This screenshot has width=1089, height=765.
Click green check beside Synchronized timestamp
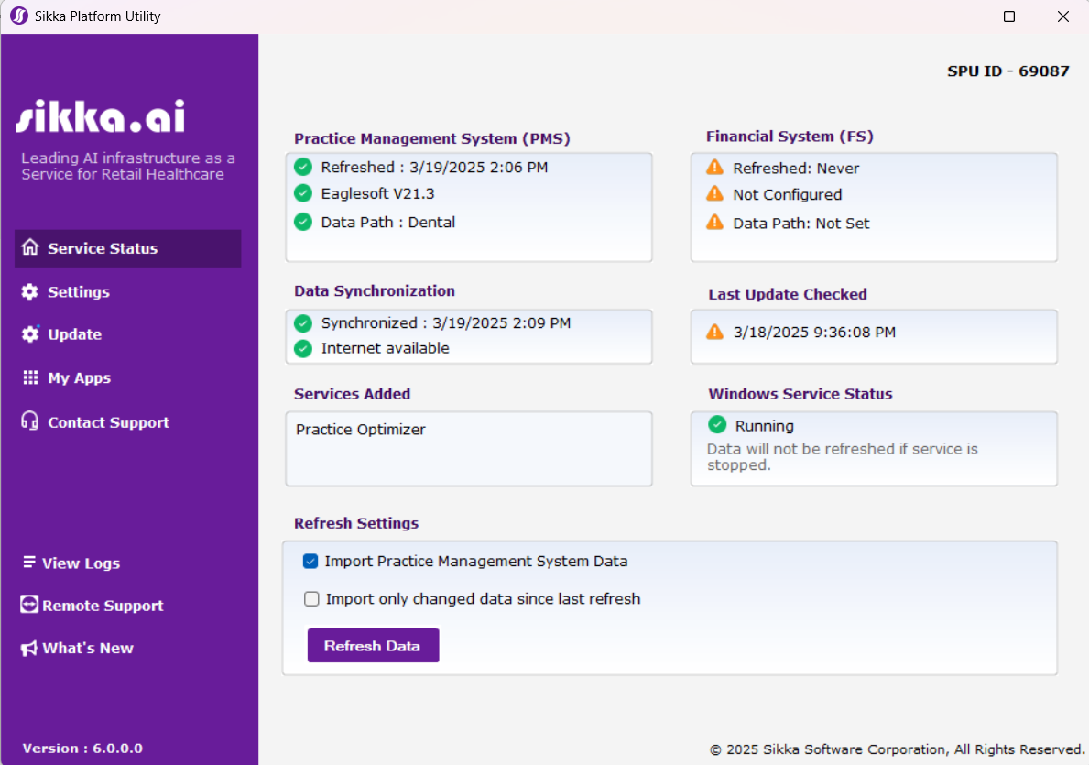tap(303, 323)
